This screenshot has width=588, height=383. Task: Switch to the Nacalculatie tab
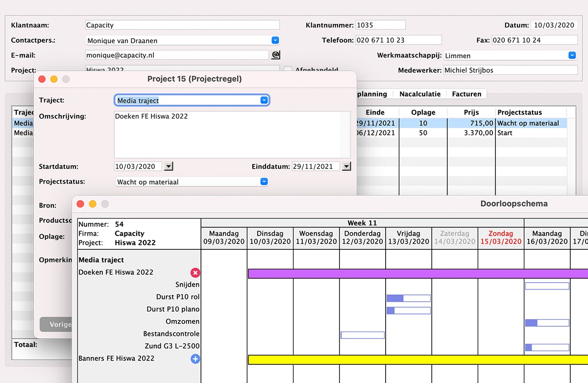click(x=419, y=94)
